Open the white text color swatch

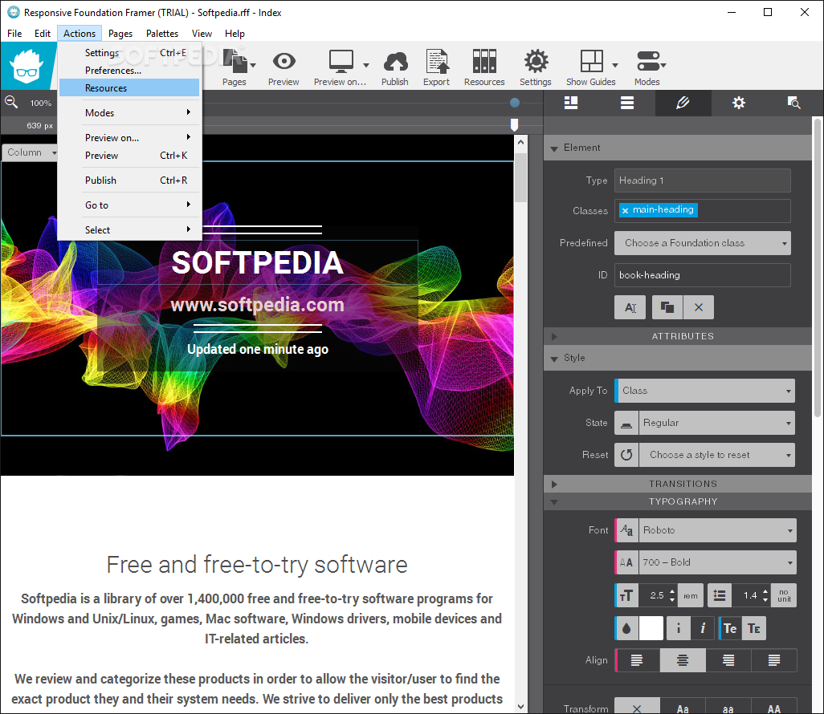(651, 628)
